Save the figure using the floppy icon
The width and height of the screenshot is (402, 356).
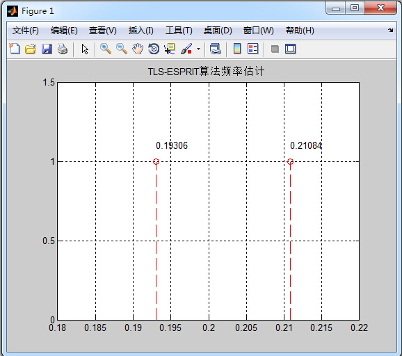47,49
